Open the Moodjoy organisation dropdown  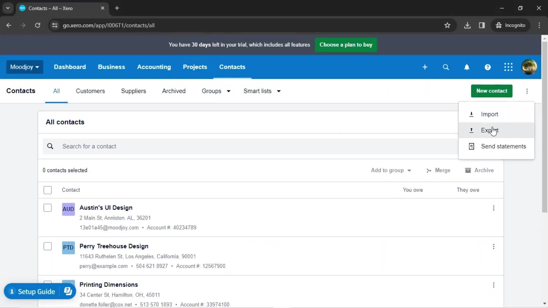click(x=25, y=67)
